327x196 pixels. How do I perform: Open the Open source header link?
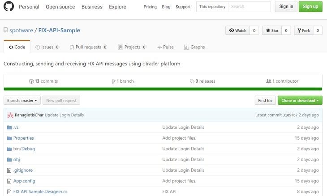click(x=60, y=7)
